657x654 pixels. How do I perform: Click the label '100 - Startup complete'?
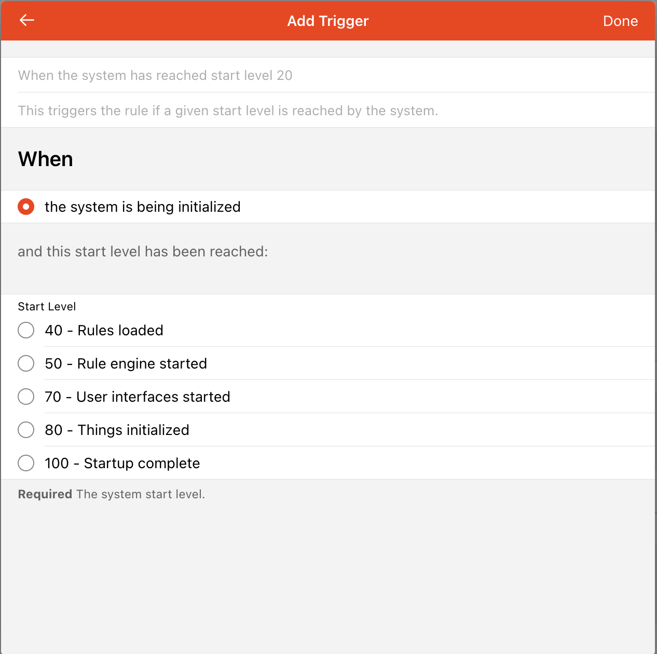tap(122, 463)
